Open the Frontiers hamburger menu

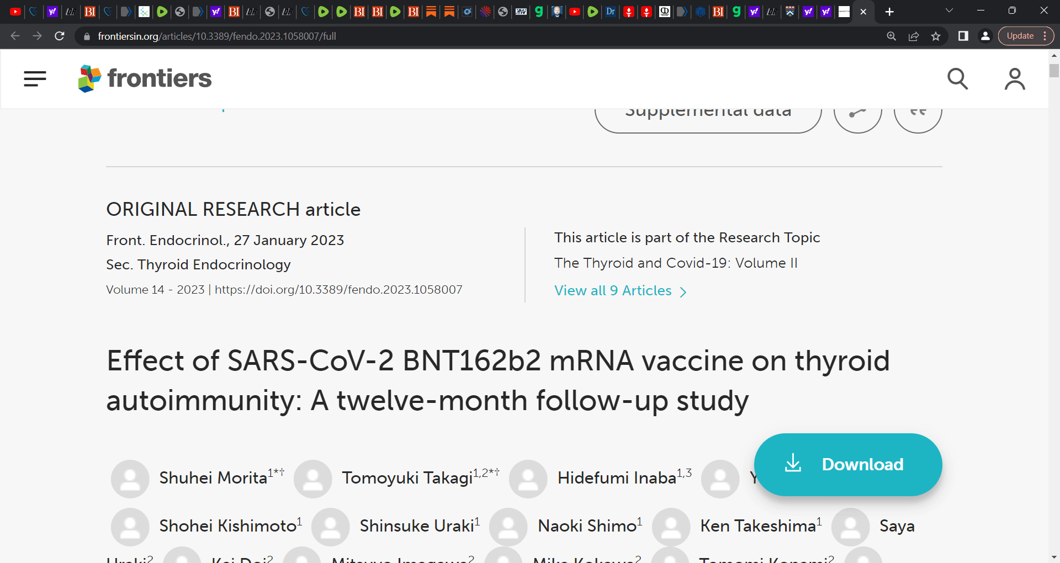(x=35, y=78)
